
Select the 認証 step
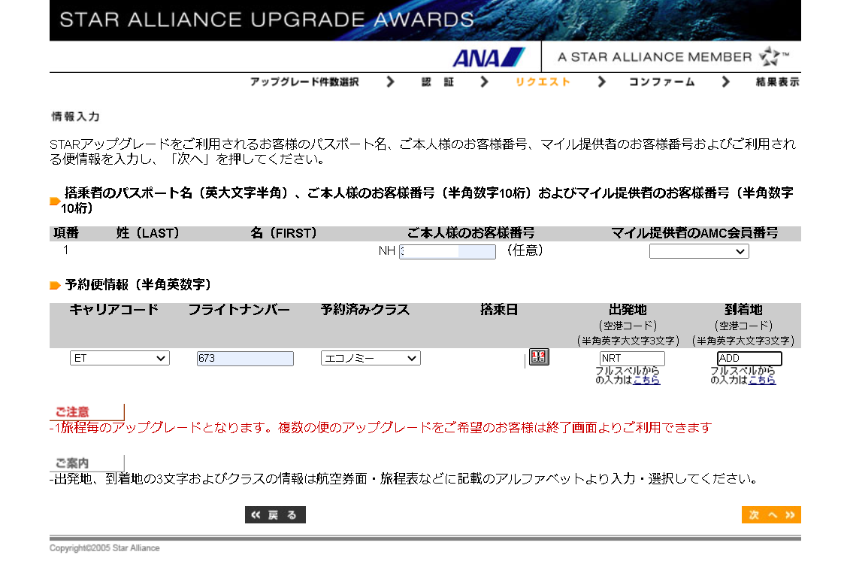437,81
